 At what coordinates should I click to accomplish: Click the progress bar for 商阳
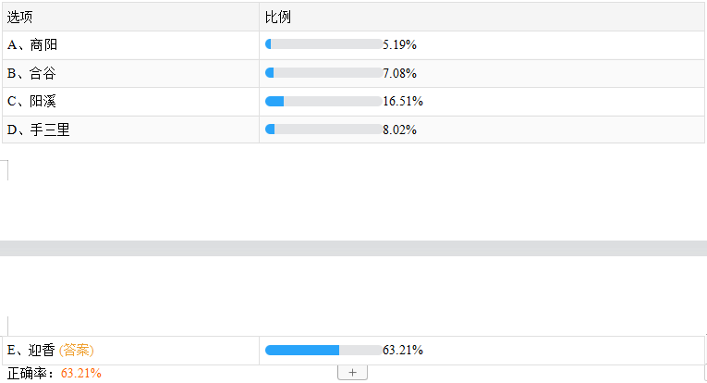(x=323, y=44)
